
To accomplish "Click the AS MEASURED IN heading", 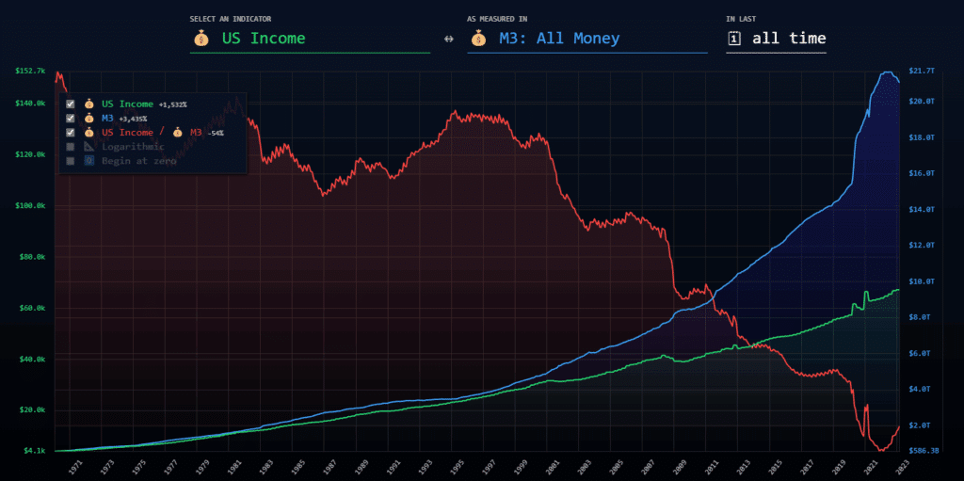I will 497,19.
